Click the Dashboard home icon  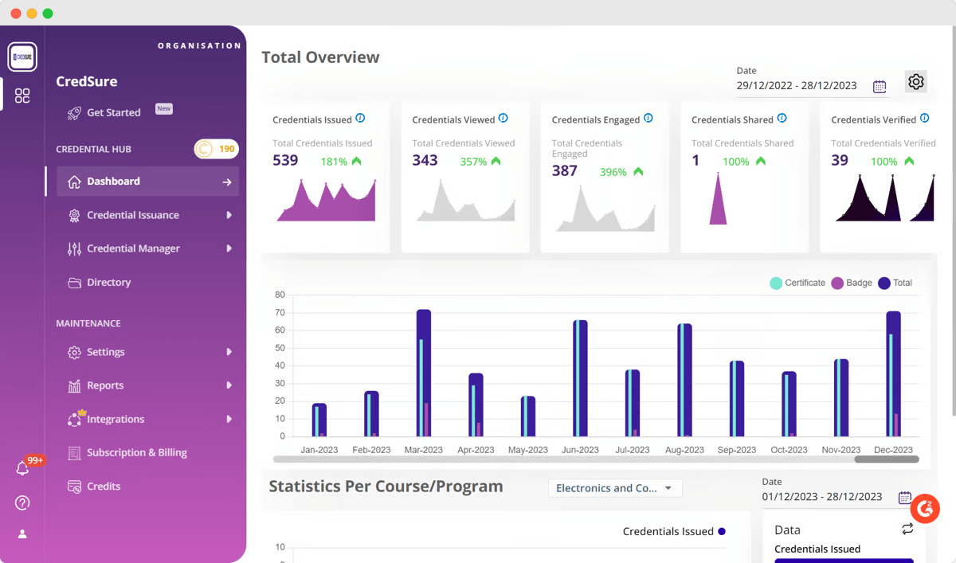(x=74, y=182)
